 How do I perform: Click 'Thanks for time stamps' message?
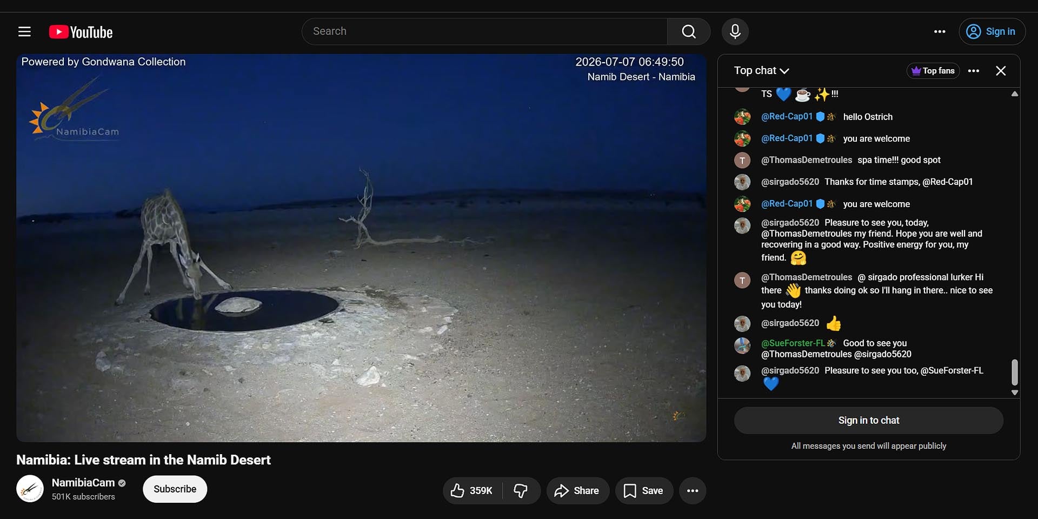(899, 182)
